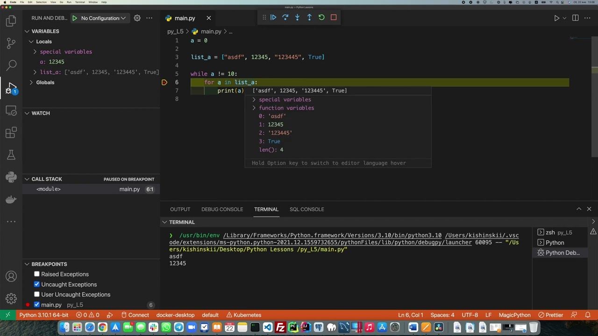Image resolution: width=598 pixels, height=336 pixels.
Task: Open the Manage gear menu
Action: click(x=11, y=299)
